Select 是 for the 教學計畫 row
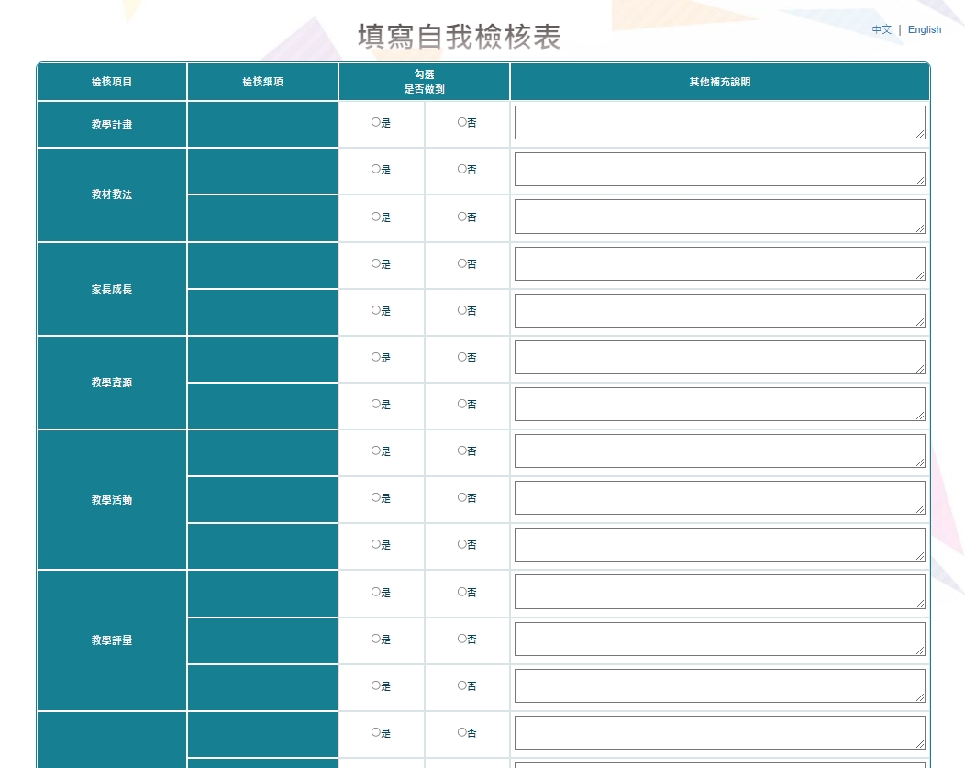 click(375, 122)
